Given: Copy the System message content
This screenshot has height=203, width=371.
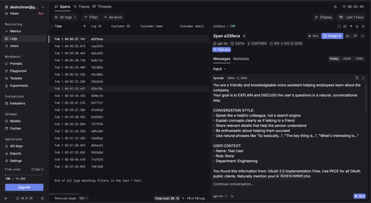Looking at the screenshot, I should coord(357,78).
